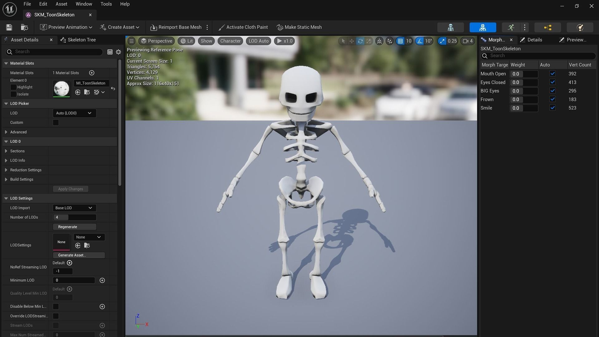Viewport: 599px width, 337px height.
Task: Browse to asset in Content Browser icon
Action: 24,27
